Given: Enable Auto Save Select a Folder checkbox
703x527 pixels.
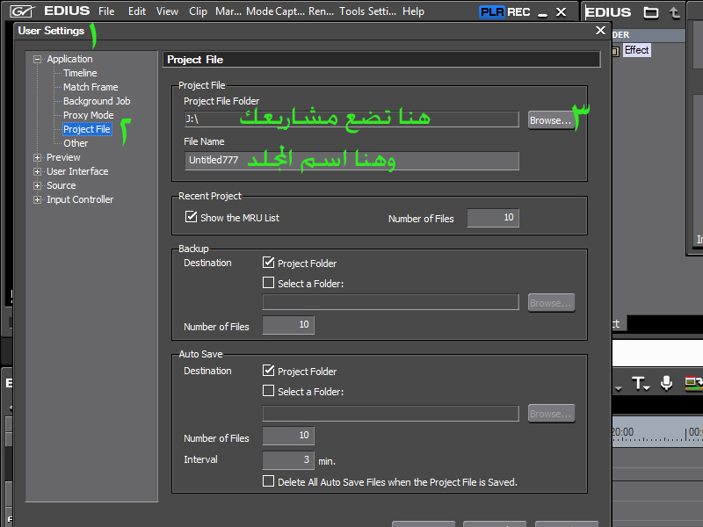Looking at the screenshot, I should tap(268, 391).
